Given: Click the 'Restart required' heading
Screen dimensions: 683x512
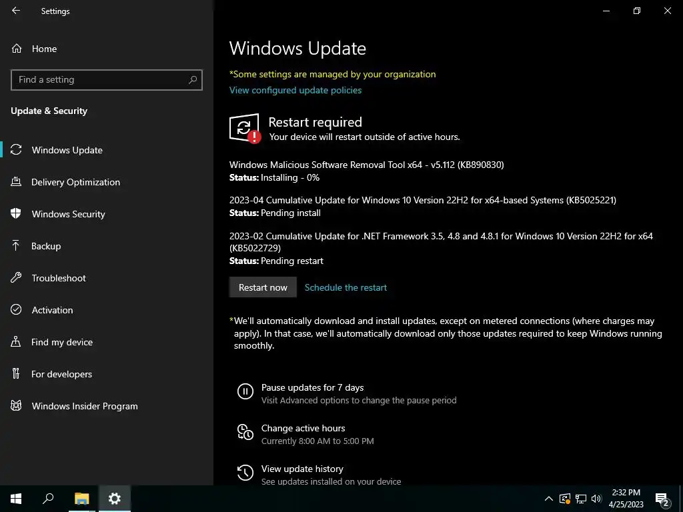Looking at the screenshot, I should pyautogui.click(x=315, y=122).
